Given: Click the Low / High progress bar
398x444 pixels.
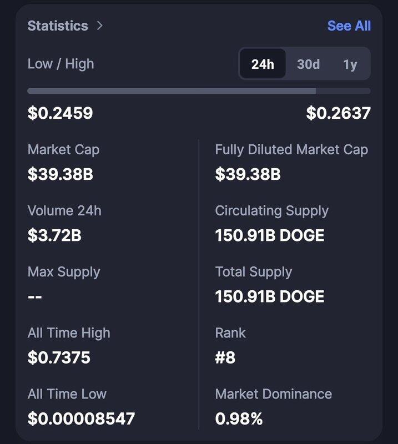Looking at the screenshot, I should (x=199, y=91).
